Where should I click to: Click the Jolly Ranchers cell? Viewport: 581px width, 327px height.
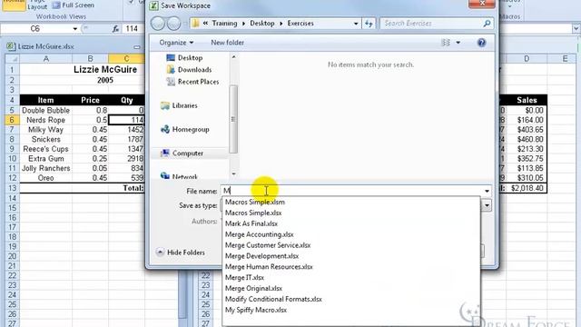pyautogui.click(x=46, y=168)
